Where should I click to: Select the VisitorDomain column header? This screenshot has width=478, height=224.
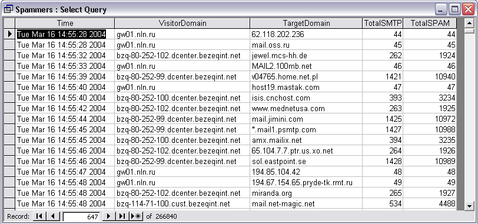(x=182, y=23)
